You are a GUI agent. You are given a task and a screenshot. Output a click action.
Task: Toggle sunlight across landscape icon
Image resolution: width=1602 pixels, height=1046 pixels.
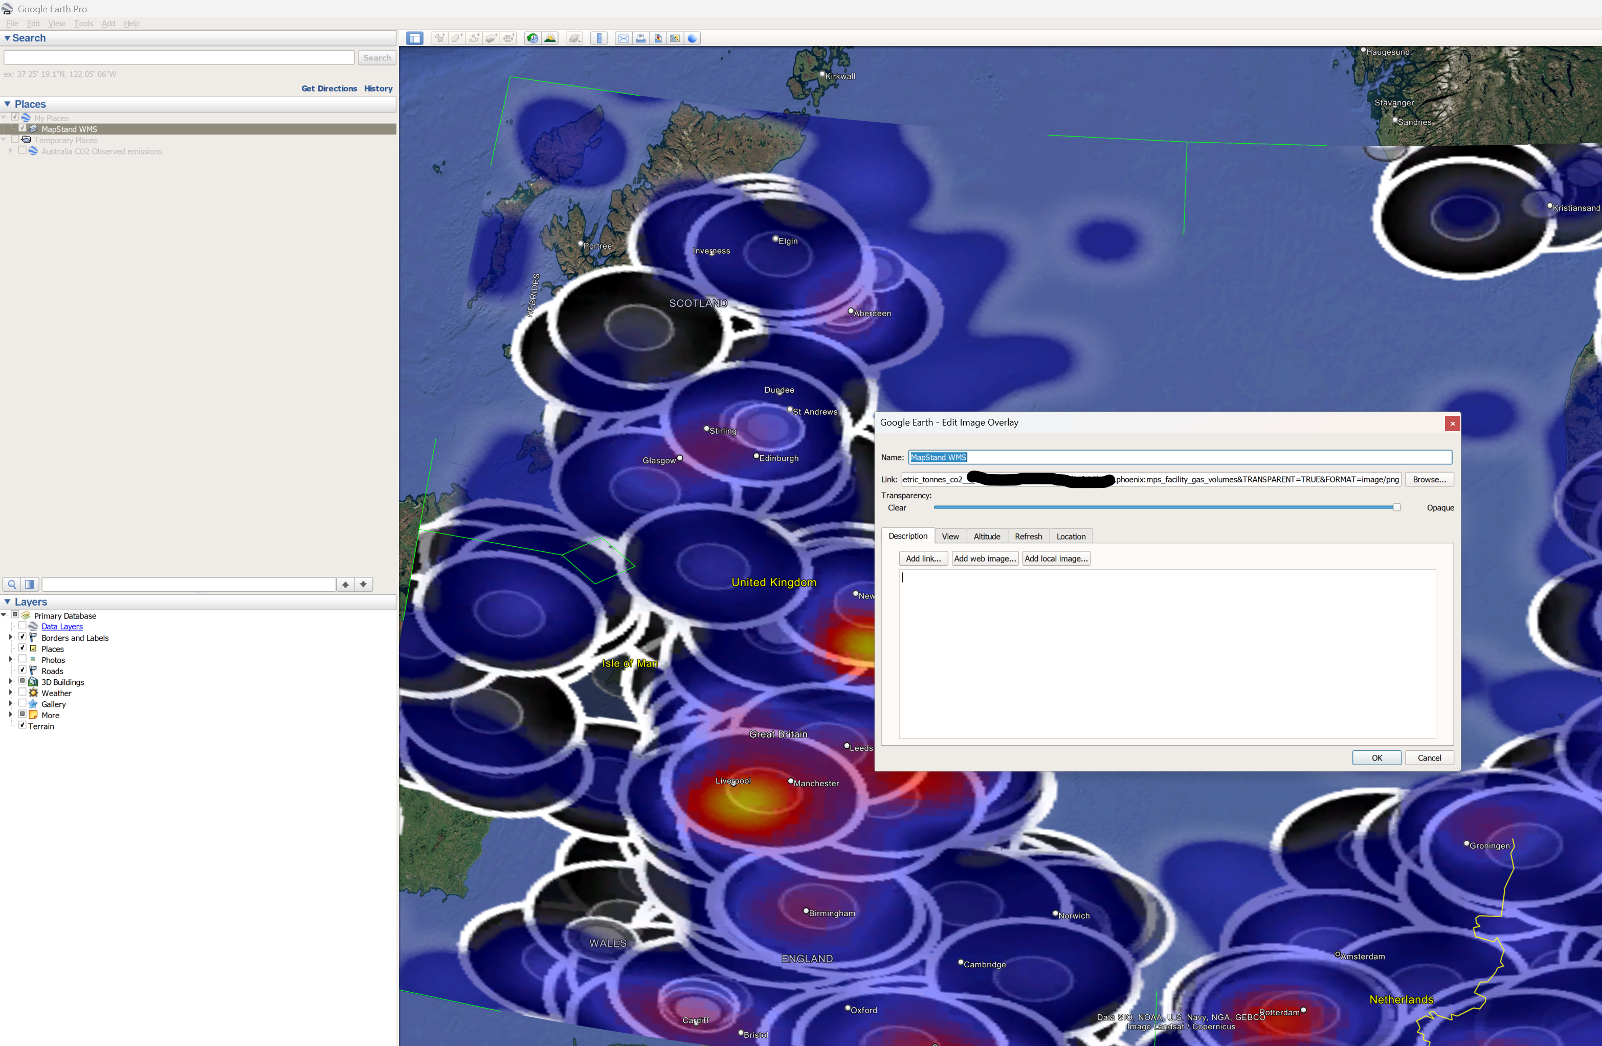pos(550,38)
